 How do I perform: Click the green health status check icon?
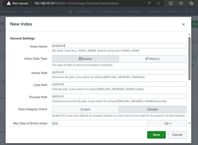click(x=70, y=12)
